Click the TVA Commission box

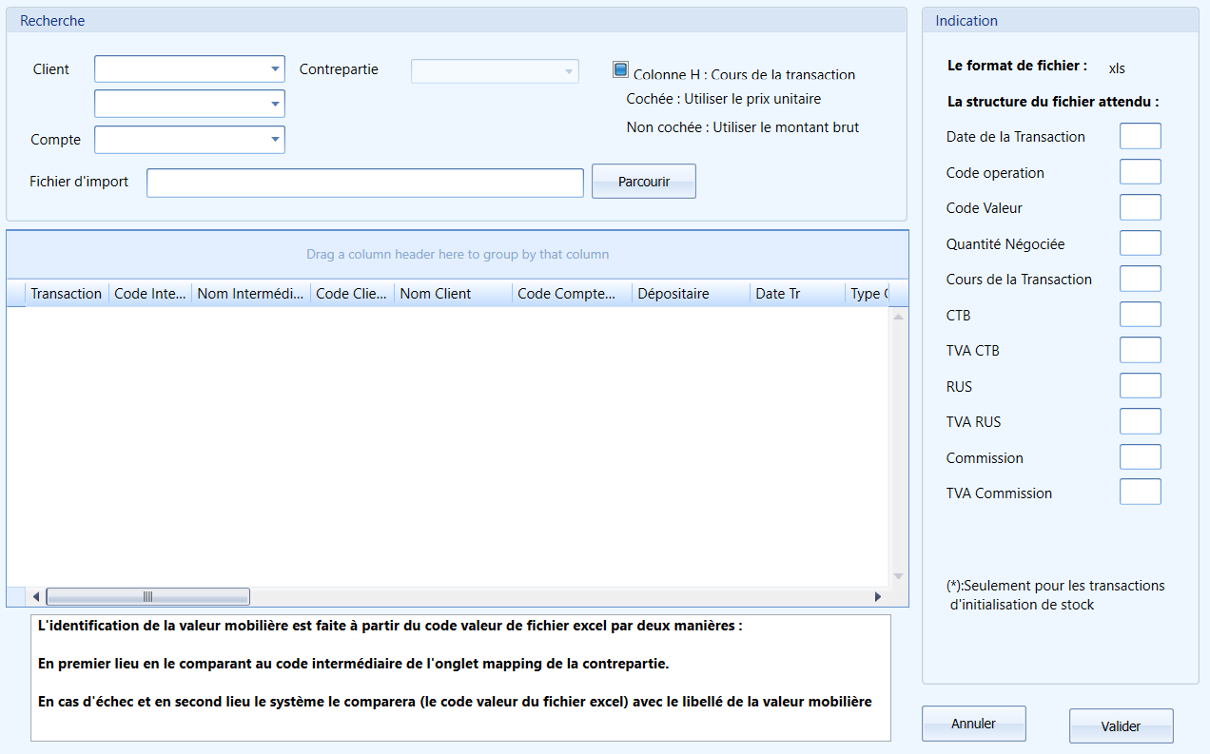pos(1141,493)
